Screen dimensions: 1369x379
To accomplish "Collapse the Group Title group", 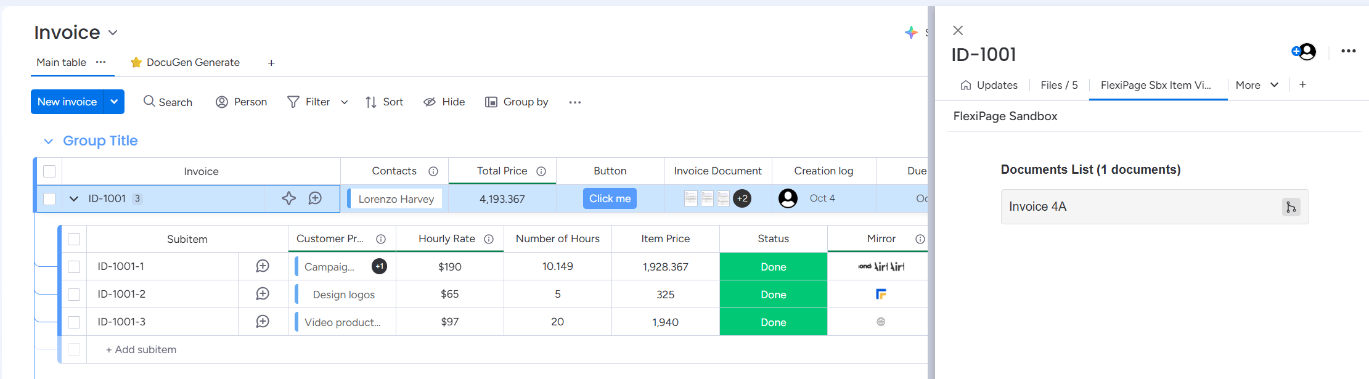I will click(x=49, y=141).
